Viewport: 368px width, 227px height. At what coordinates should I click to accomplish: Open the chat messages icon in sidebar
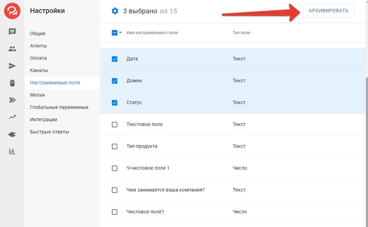[x=12, y=32]
